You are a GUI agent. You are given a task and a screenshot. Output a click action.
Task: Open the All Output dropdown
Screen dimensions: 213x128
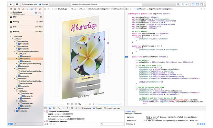(x=130, y=124)
